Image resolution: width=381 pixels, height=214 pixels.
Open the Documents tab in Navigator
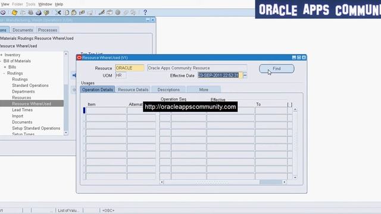click(23, 30)
